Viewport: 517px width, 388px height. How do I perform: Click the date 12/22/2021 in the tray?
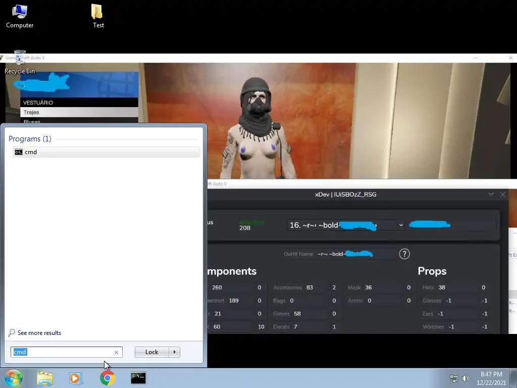[491, 383]
